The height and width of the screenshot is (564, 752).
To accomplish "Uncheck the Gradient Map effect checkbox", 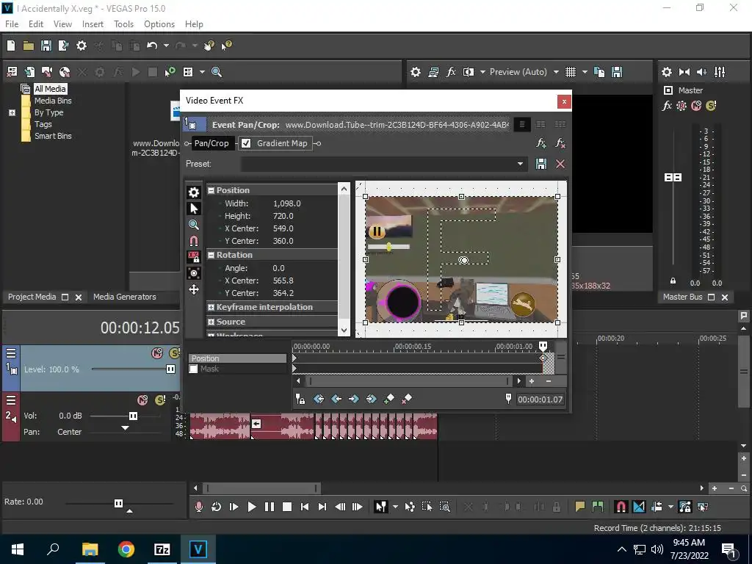I will pos(246,143).
